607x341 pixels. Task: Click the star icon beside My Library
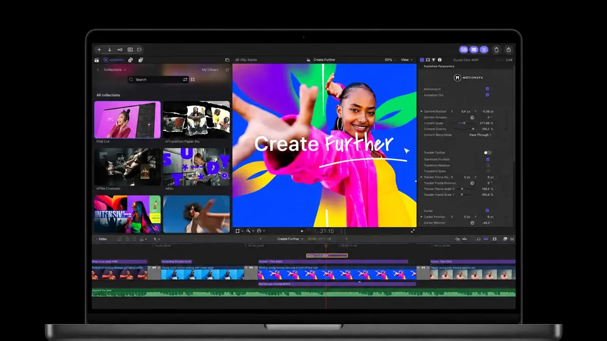click(x=227, y=70)
